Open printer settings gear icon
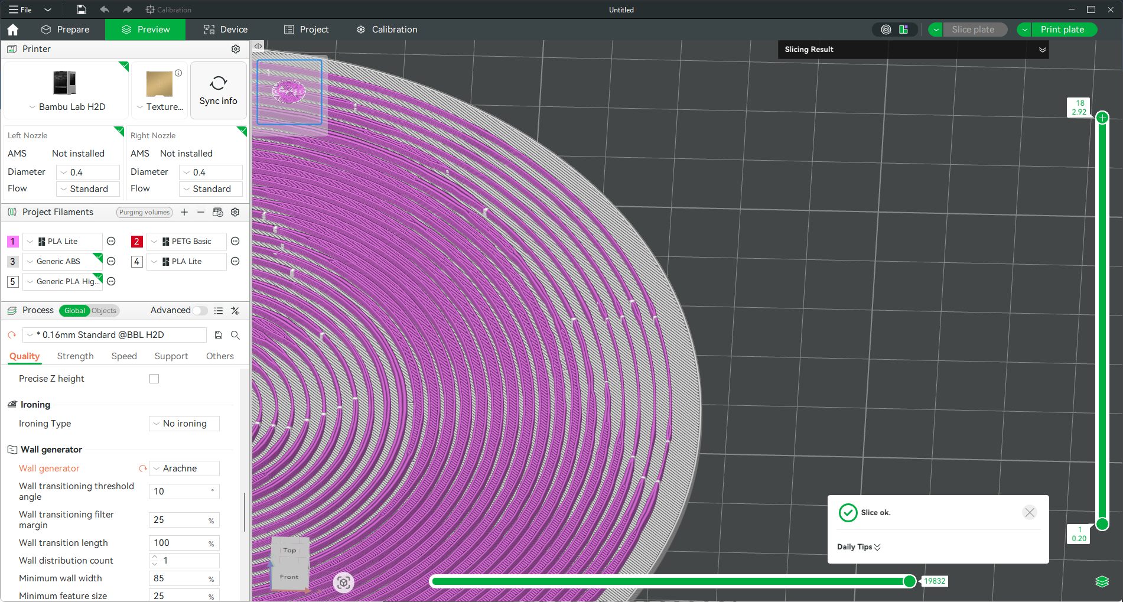 (235, 49)
